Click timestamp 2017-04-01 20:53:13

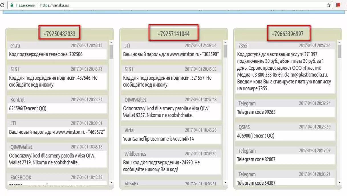click(87, 45)
